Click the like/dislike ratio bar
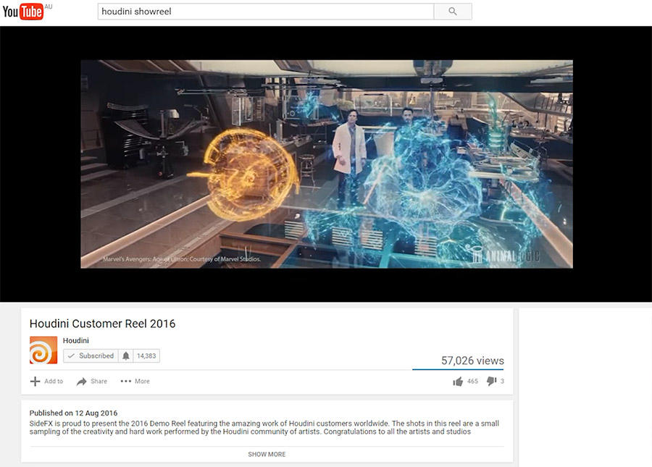652x467 pixels. tap(458, 369)
